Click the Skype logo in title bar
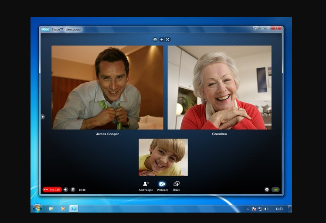Viewport: 326px width, 223px height. coord(45,29)
